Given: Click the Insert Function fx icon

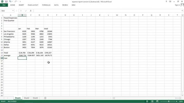Looking at the screenshot, I should click(31, 11).
